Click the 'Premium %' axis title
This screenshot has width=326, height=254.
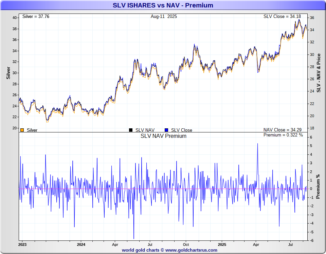point(318,187)
